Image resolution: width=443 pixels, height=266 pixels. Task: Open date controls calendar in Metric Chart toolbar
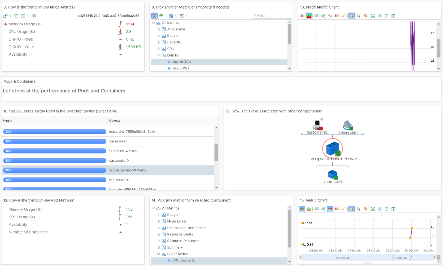pos(393,209)
